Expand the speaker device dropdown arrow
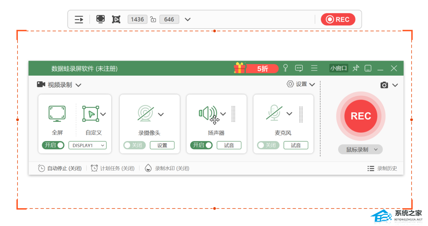The width and height of the screenshot is (428, 226). (223, 114)
